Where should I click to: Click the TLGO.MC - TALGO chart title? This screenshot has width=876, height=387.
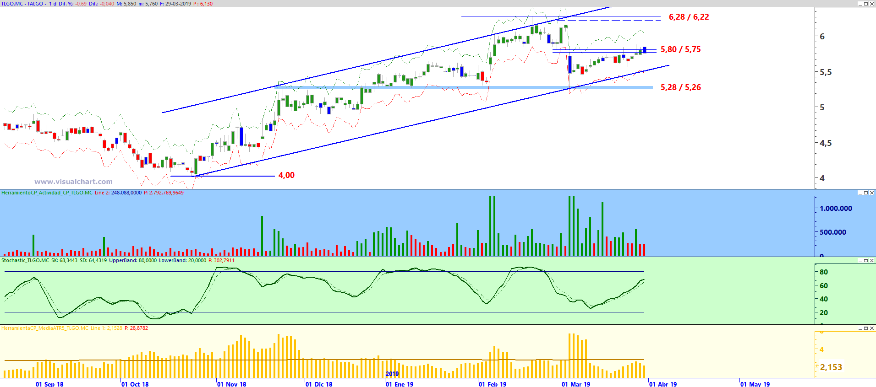coord(22,4)
